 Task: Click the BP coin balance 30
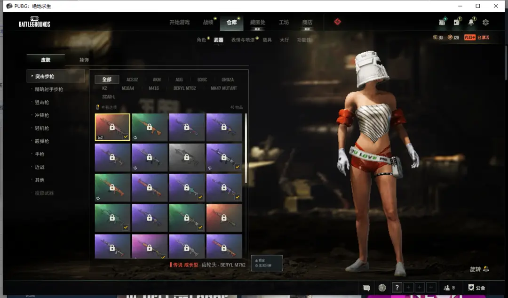click(x=438, y=37)
